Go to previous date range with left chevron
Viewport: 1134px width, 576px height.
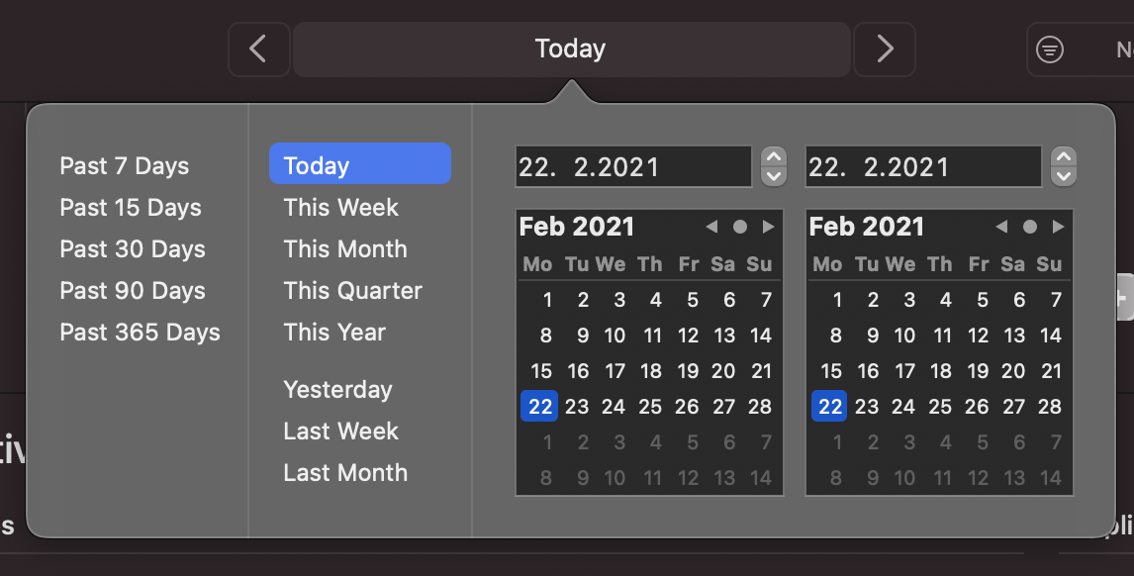click(258, 48)
